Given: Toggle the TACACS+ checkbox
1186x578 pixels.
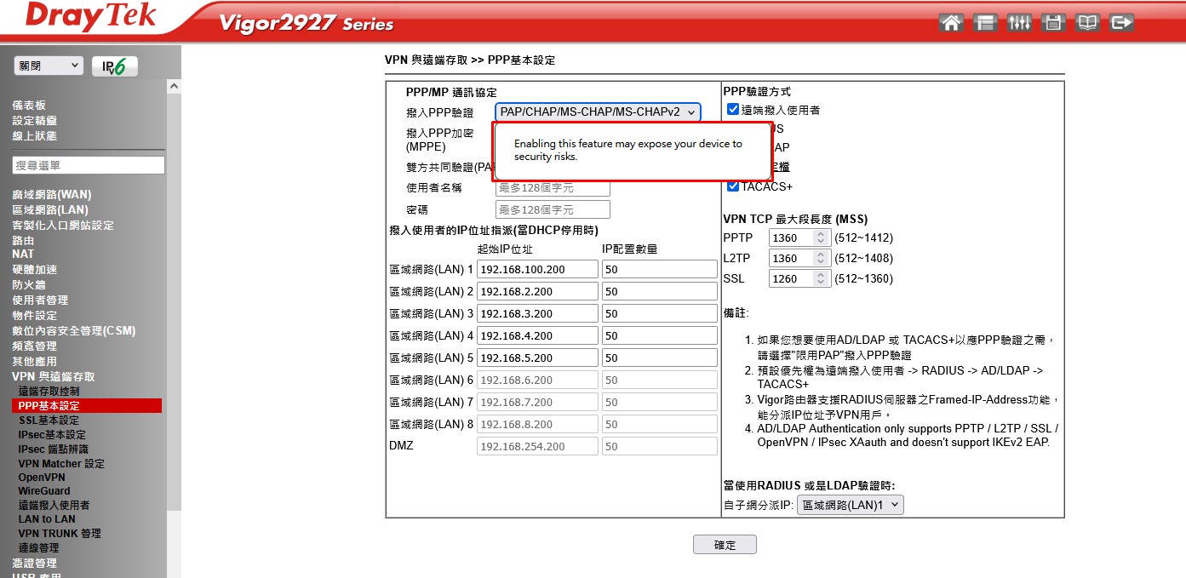Looking at the screenshot, I should tap(733, 186).
